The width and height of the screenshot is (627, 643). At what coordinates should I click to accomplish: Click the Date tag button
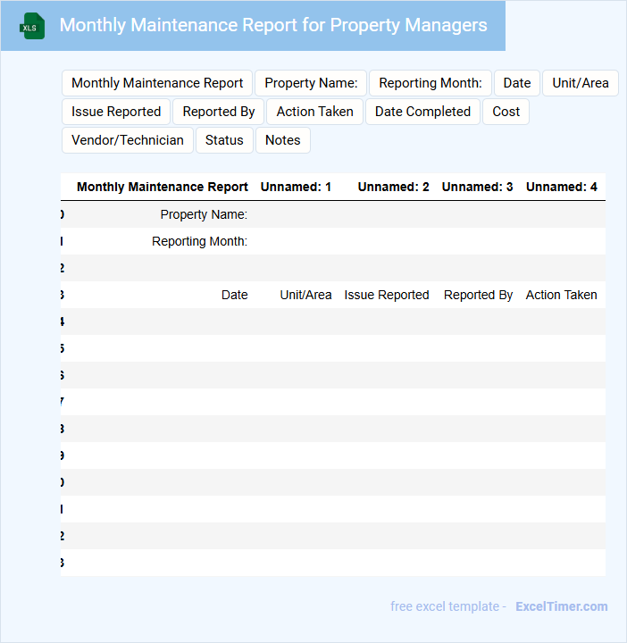(516, 83)
